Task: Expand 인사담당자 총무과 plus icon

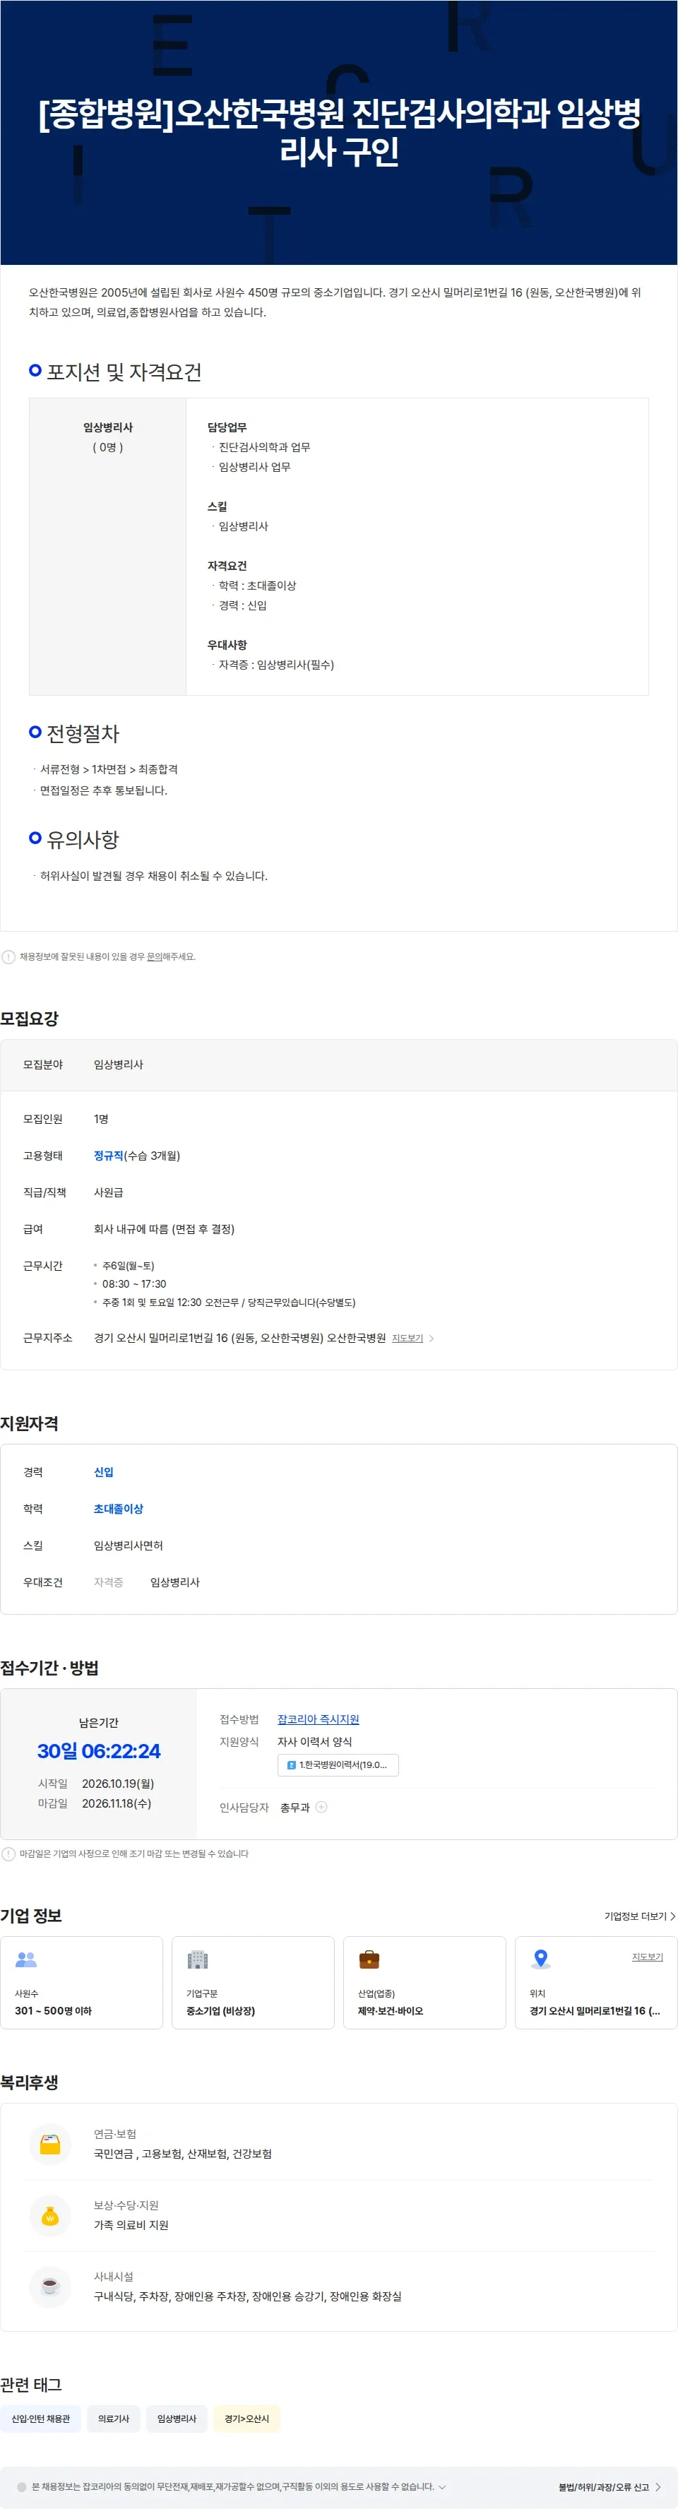Action: coord(321,1807)
